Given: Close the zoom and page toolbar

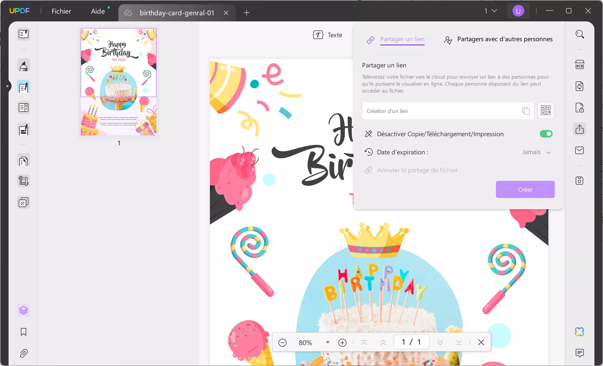Looking at the screenshot, I should pyautogui.click(x=481, y=342).
